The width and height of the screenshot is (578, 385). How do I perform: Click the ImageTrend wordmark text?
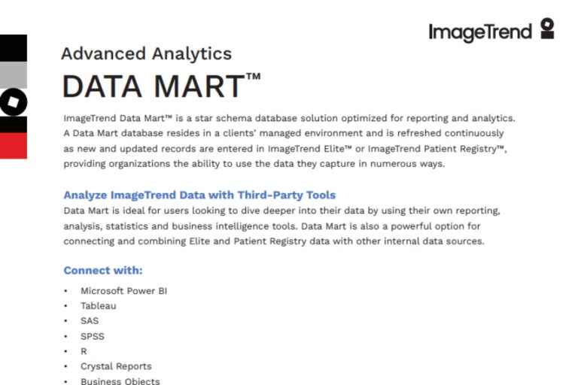pos(480,32)
